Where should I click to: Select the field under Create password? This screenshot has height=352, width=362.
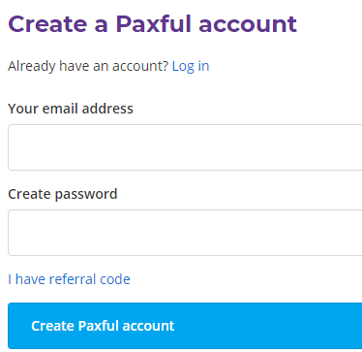[x=185, y=233]
